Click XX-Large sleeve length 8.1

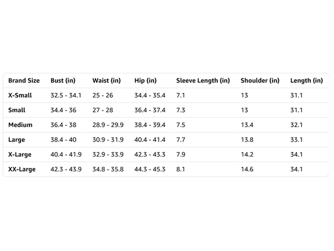[181, 169]
